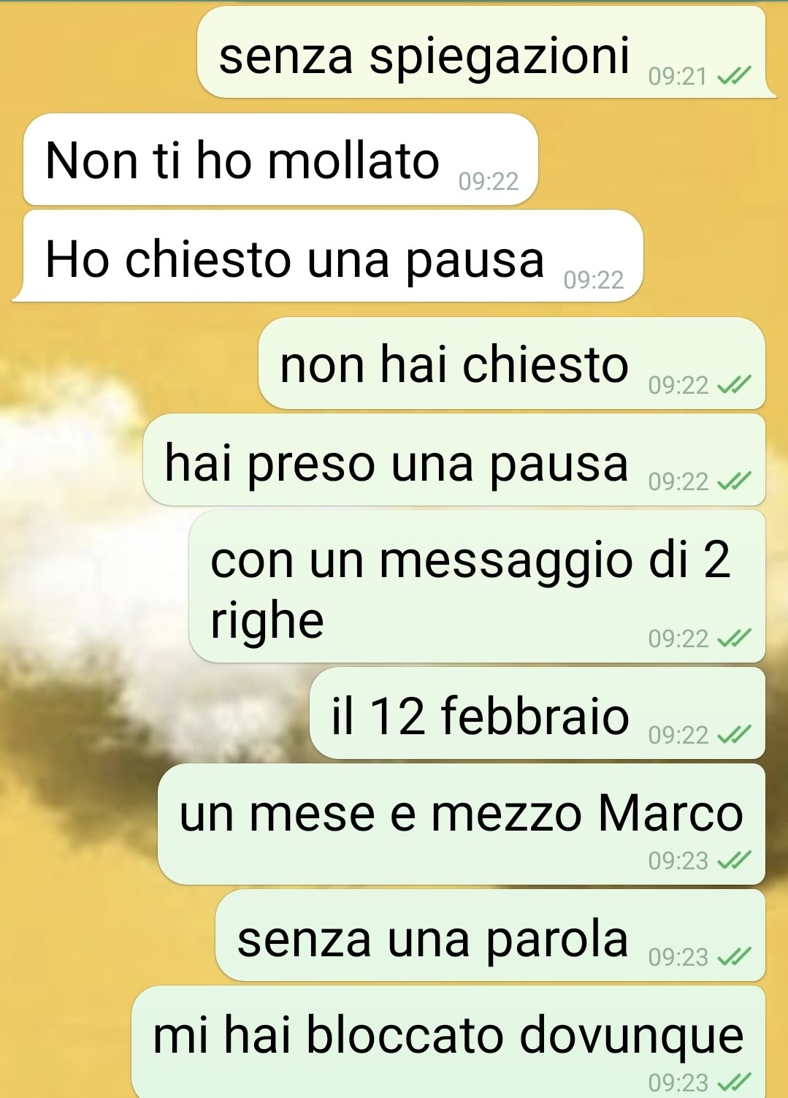Click read-receipt checkmarks on 'senza spiegazioni'
This screenshot has width=788, height=1098.
click(733, 76)
